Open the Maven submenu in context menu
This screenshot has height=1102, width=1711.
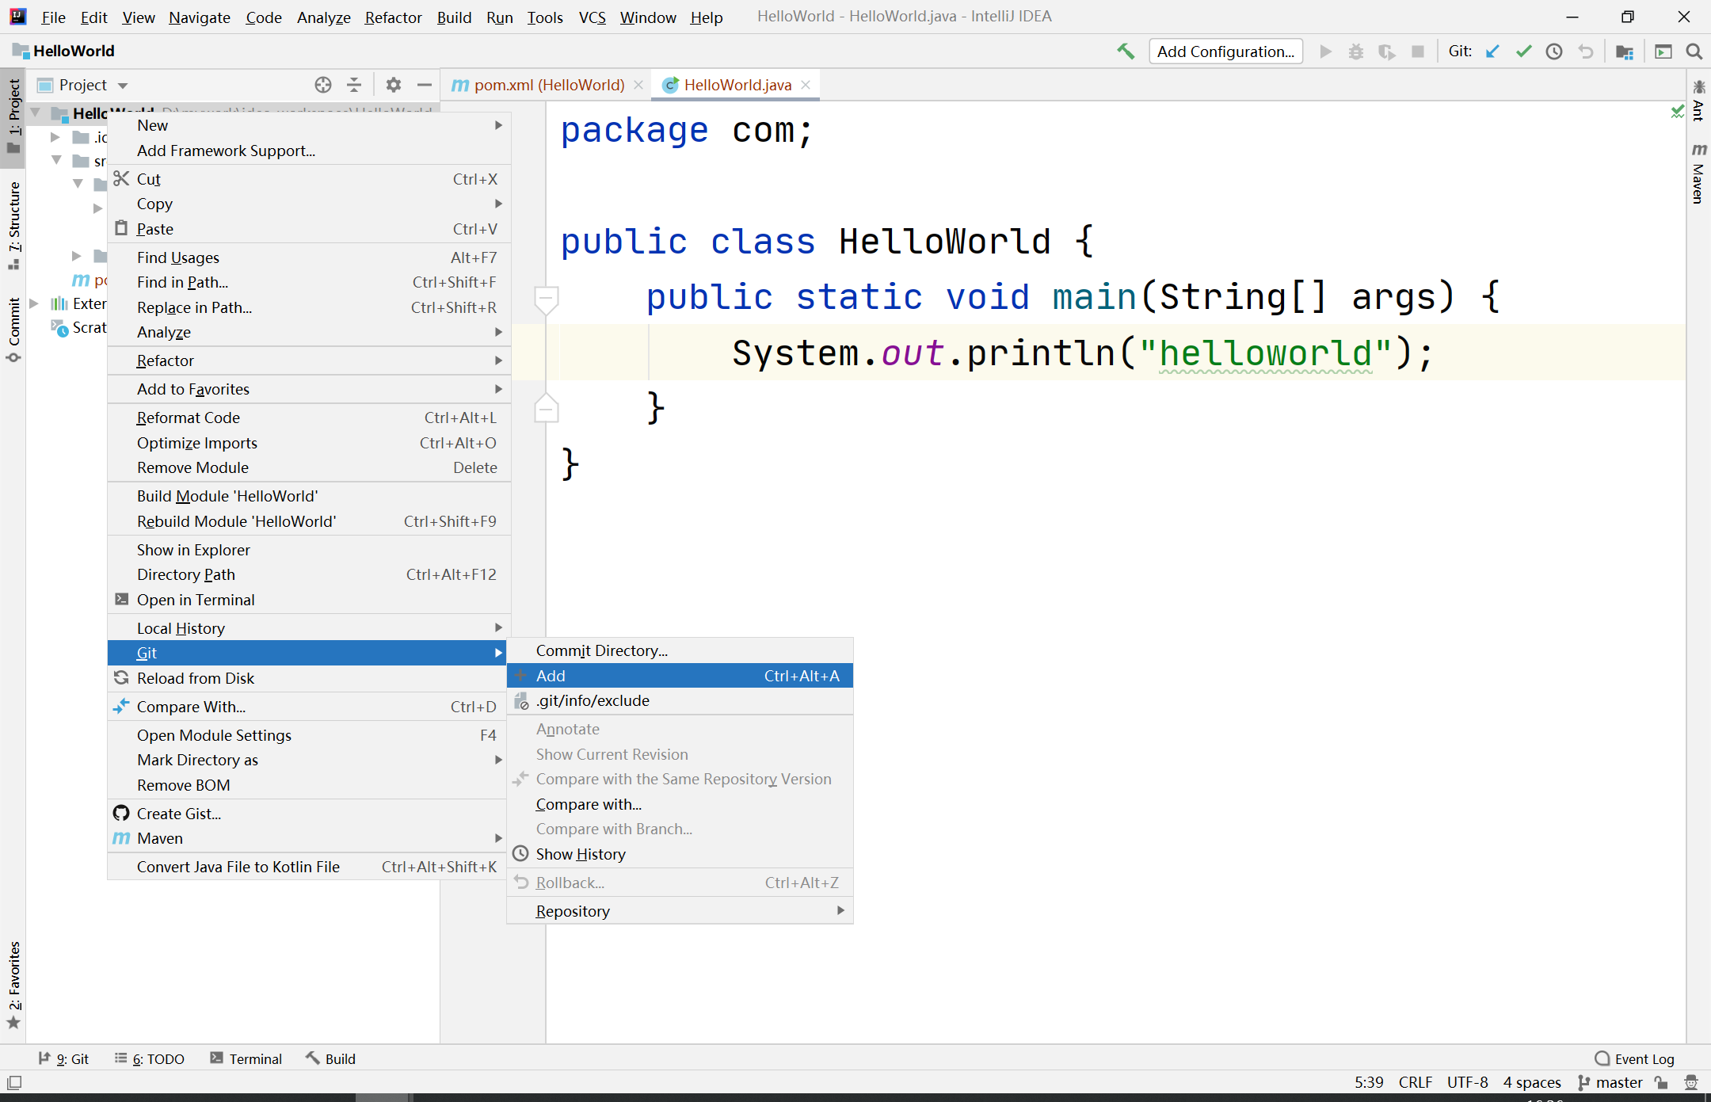[x=309, y=838]
